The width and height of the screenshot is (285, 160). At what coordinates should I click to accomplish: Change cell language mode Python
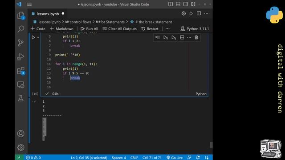[201, 94]
